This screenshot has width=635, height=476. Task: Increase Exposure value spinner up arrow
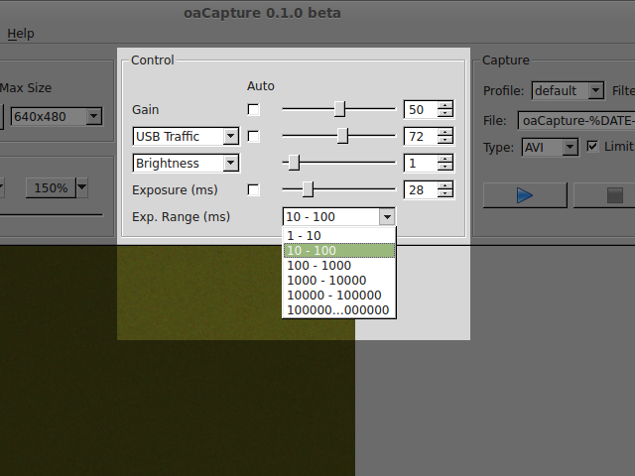point(445,185)
